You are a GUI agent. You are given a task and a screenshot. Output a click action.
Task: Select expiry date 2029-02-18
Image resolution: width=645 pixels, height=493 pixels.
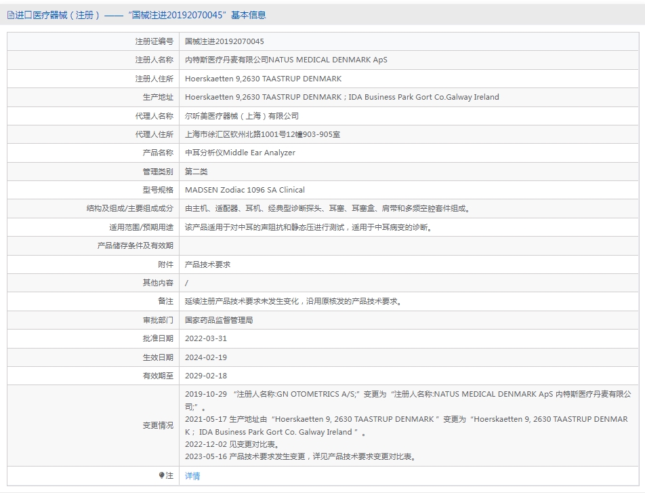click(x=206, y=376)
